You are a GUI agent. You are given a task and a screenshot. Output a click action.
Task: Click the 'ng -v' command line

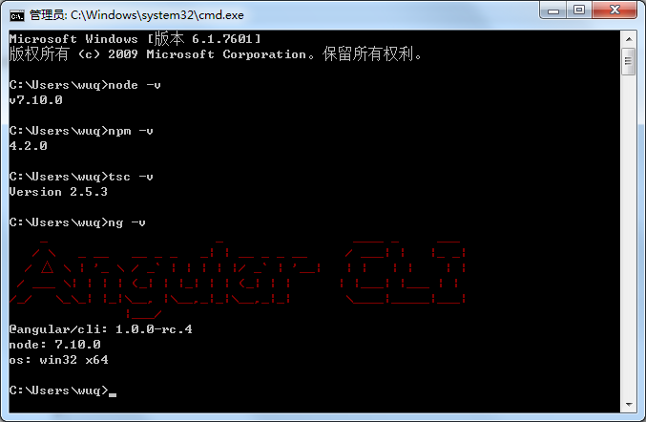click(77, 222)
